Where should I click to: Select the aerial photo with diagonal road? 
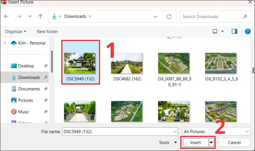tap(127, 111)
